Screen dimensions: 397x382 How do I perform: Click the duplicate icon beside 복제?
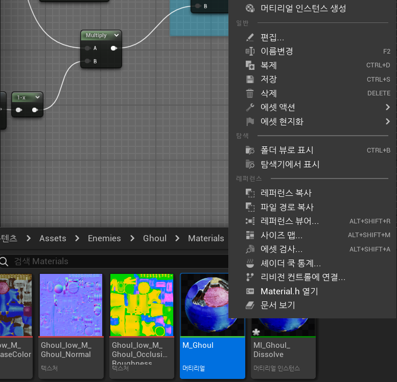[x=250, y=65]
